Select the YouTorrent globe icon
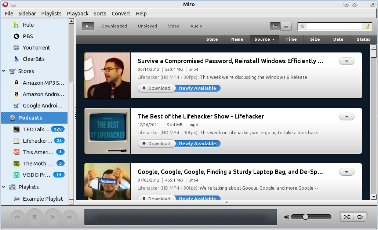Viewport: 378px width, 230px height. 17,48
